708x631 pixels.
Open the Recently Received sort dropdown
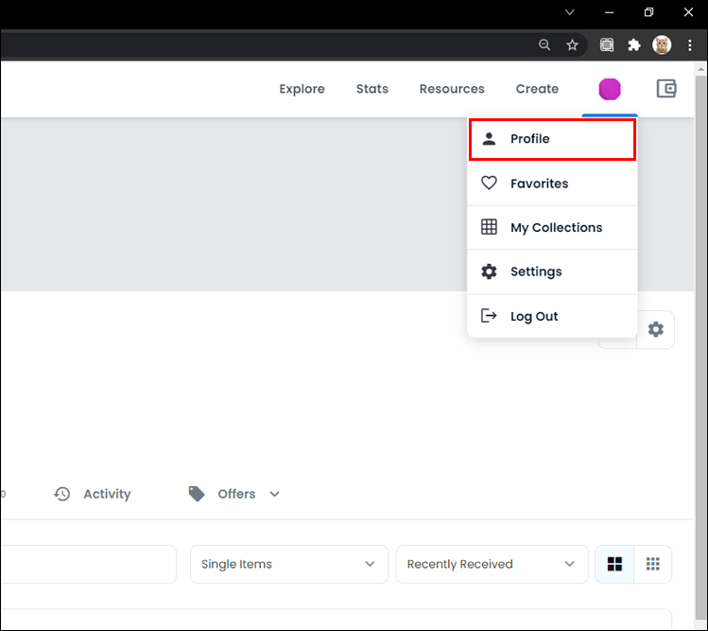coord(491,564)
